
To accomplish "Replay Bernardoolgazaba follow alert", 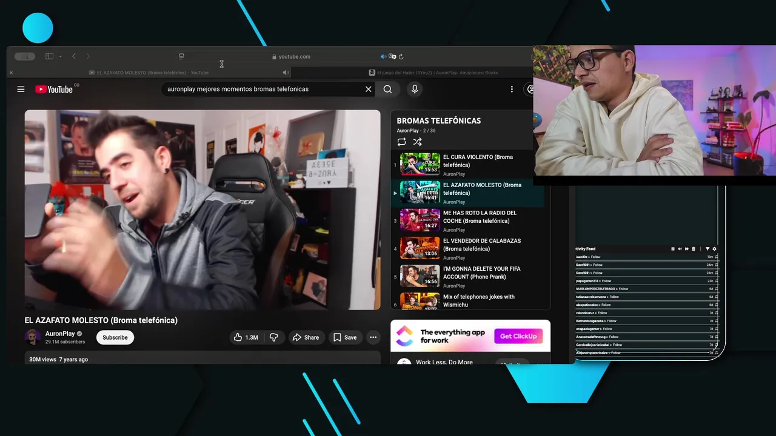I will click(x=717, y=321).
